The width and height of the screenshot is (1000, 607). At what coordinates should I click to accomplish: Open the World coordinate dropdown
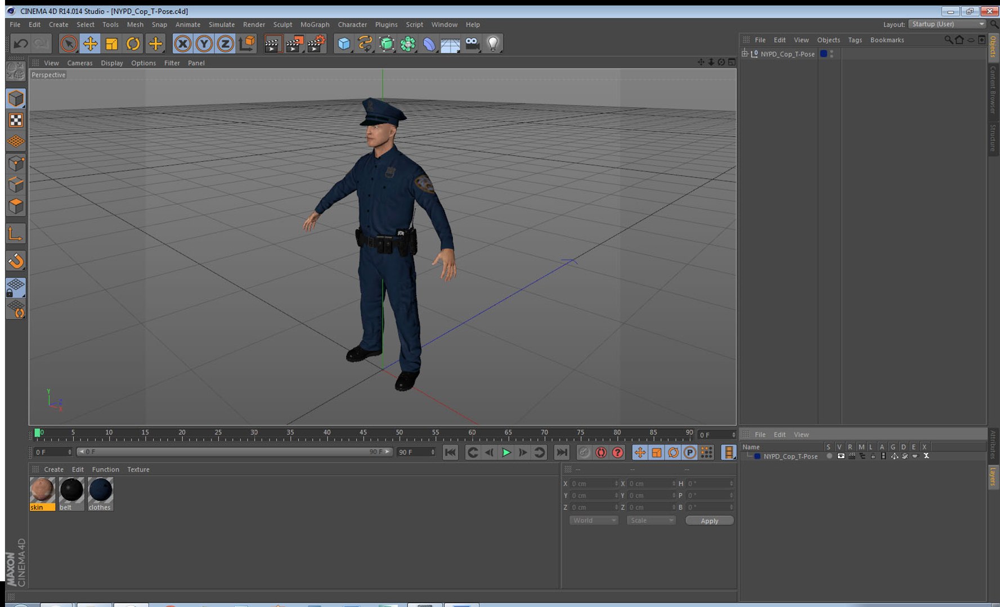point(594,520)
